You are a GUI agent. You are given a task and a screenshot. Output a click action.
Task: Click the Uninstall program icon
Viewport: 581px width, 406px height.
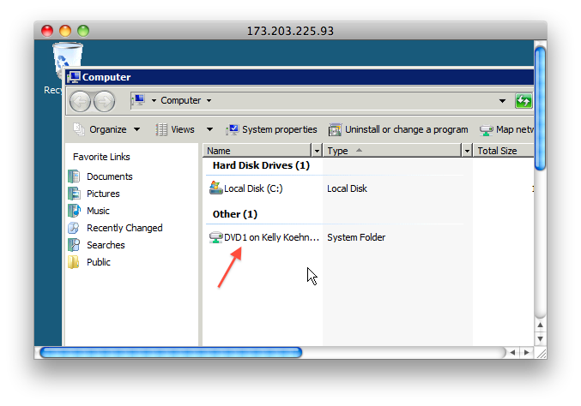tap(335, 130)
